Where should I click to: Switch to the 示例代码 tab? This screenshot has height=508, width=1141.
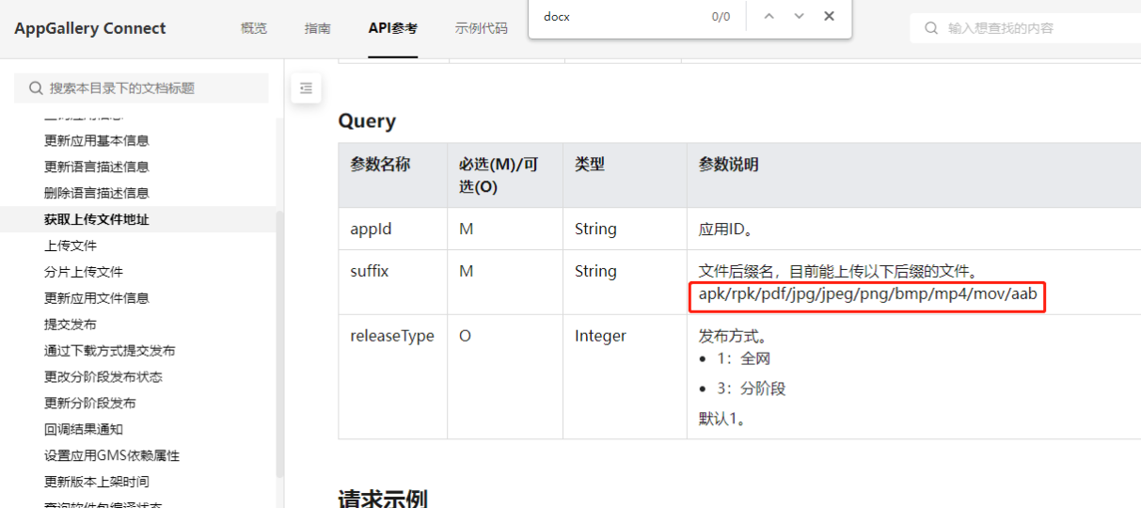[x=482, y=28]
